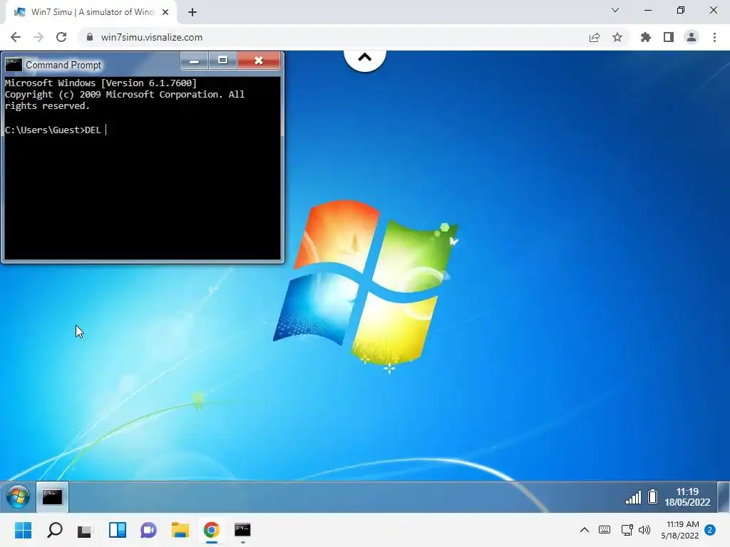Open the Chrome extensions puzzle icon
The width and height of the screenshot is (730, 547).
(x=645, y=37)
